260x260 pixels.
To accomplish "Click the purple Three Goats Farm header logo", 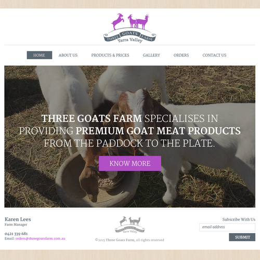I will click(130, 28).
